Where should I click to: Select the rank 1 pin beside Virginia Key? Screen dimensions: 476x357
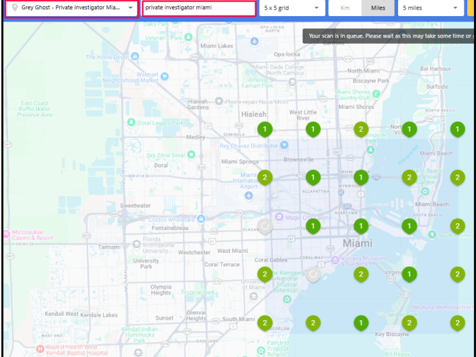(409, 274)
